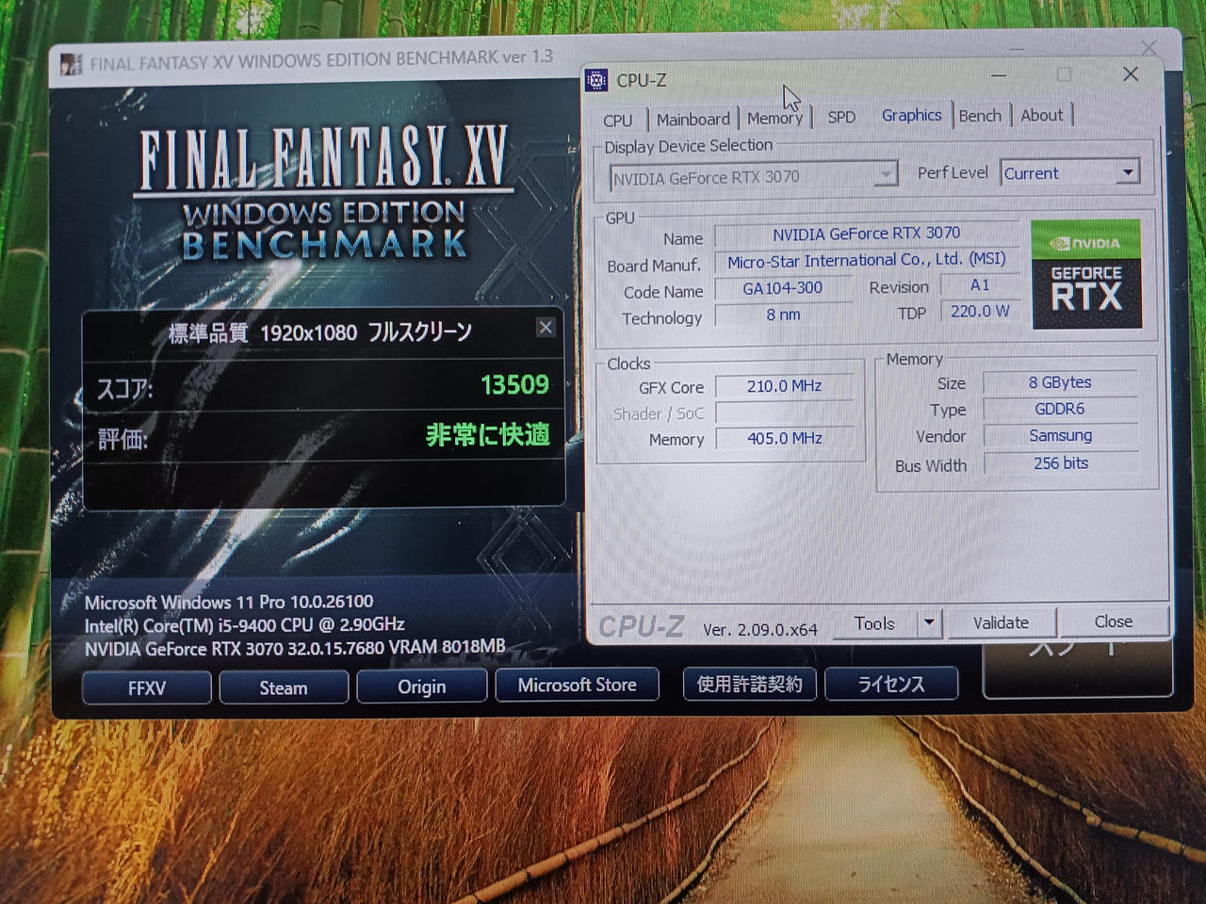This screenshot has height=904, width=1206.
Task: Open the About tab
Action: coord(1041,115)
